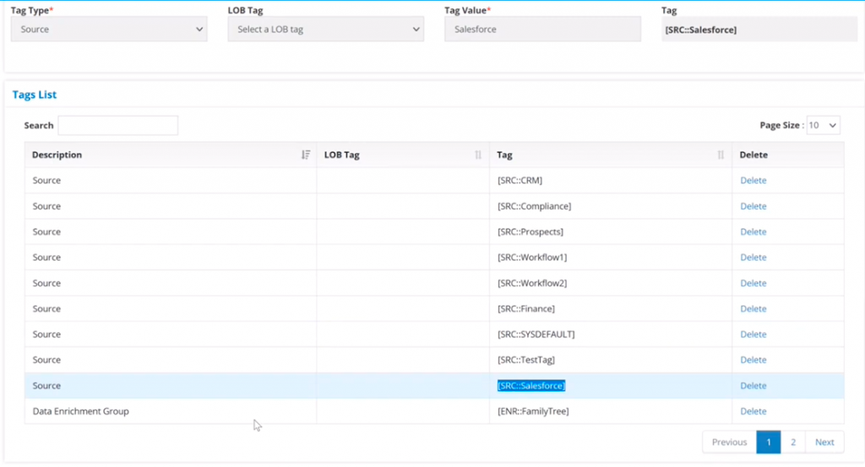
Task: Click the LOB Tag column sort icon
Action: (478, 155)
